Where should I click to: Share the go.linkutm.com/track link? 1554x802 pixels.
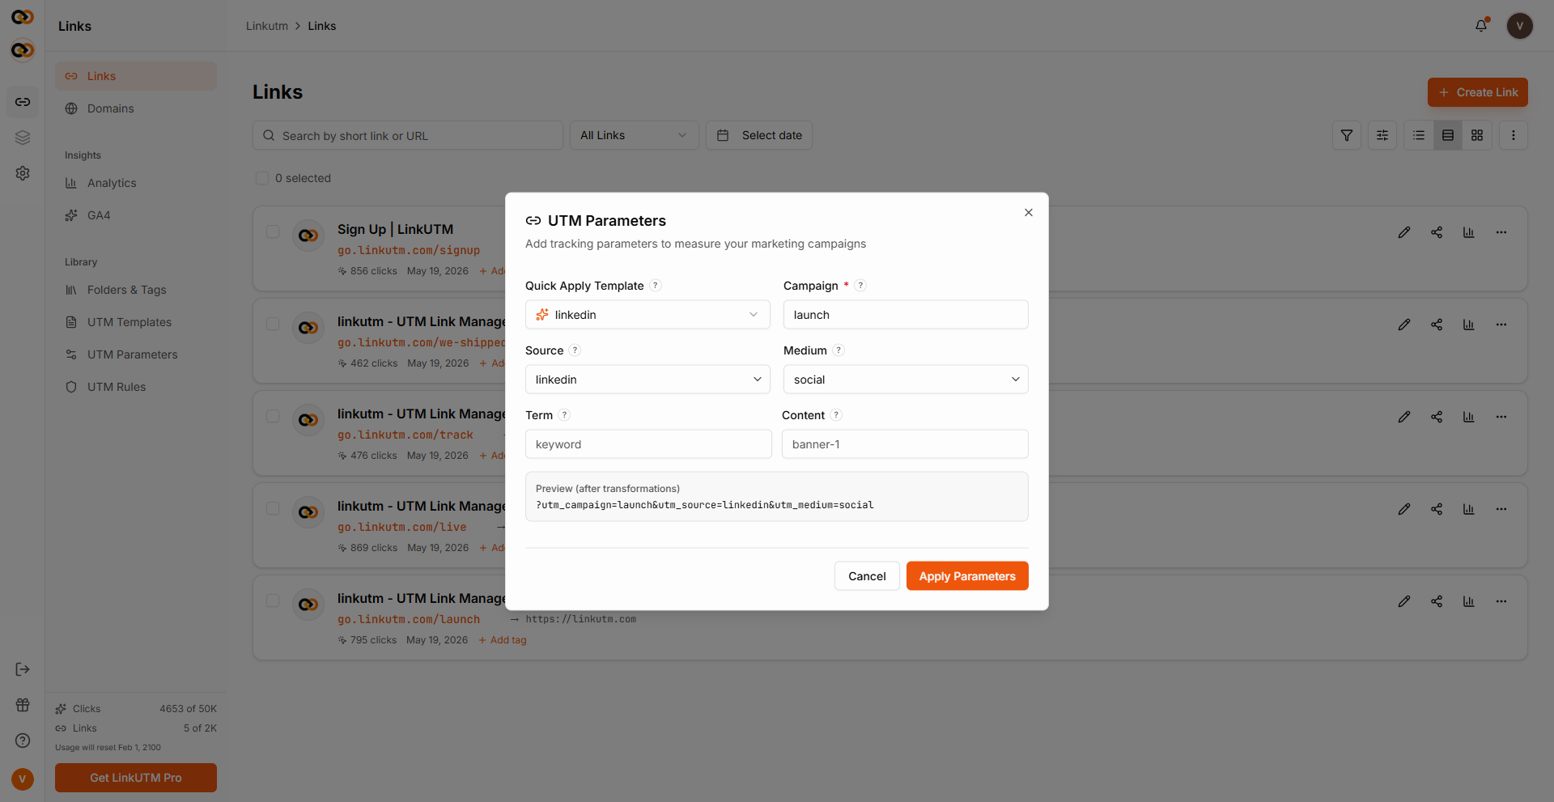[1437, 417]
